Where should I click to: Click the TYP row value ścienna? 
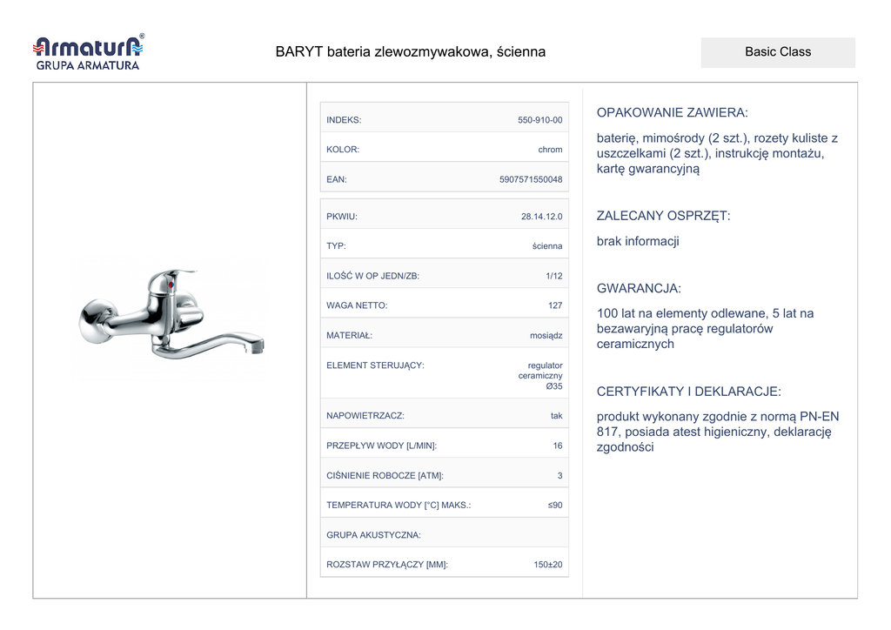547,246
